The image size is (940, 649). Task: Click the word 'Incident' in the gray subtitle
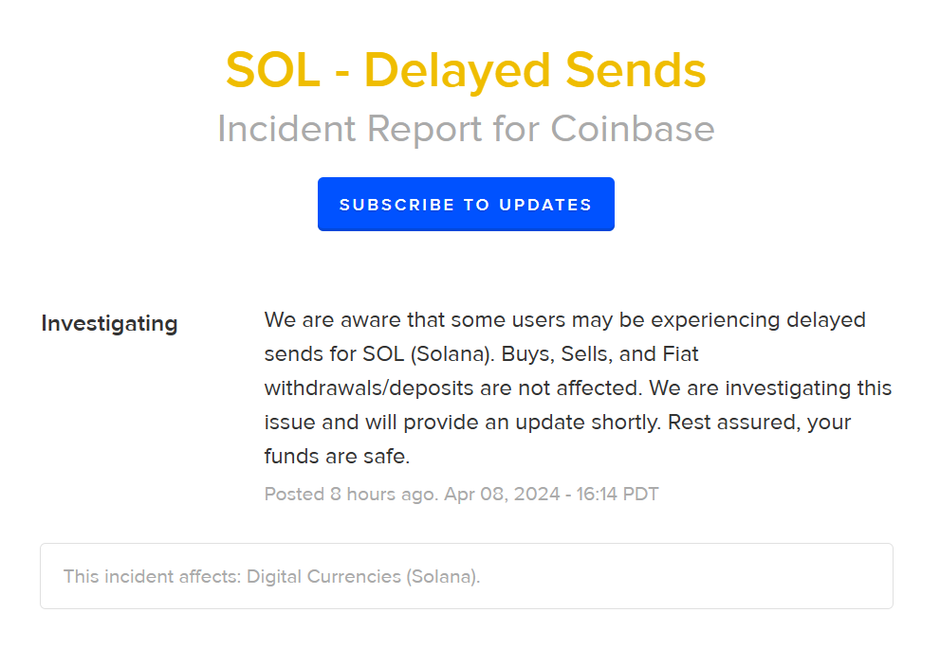(x=286, y=129)
